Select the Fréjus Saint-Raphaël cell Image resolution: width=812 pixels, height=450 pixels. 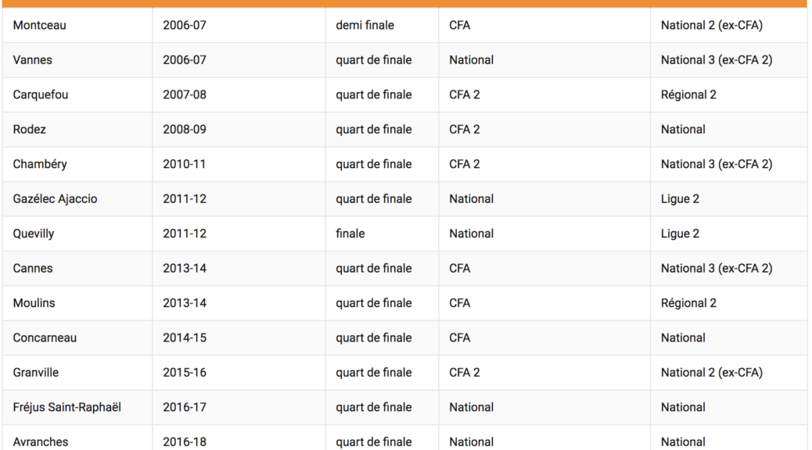(67, 408)
